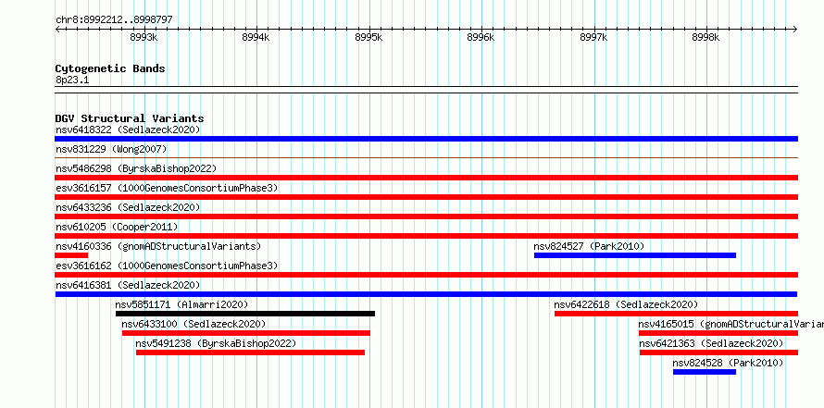Click the nsv6418322 (Sedlazeck2020) label
This screenshot has width=824, height=408.
pos(128,130)
